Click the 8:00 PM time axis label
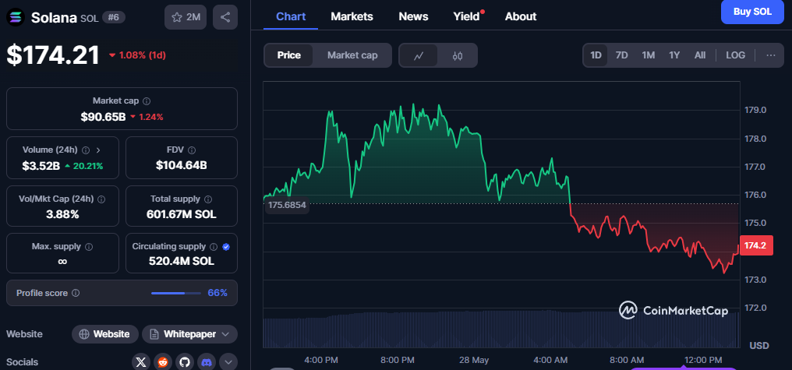This screenshot has height=370, width=792. click(x=397, y=360)
